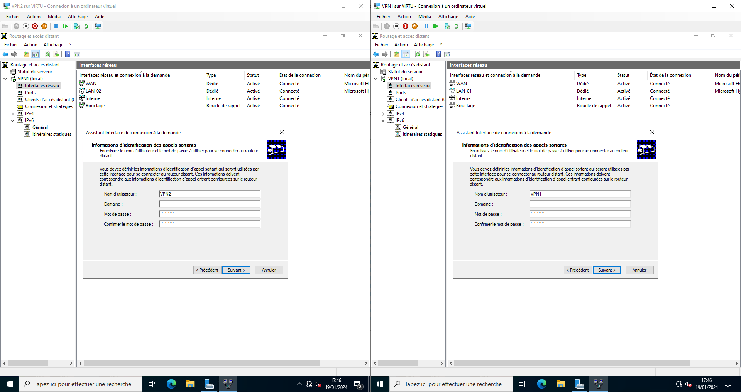
Task: Click the horizontal scrollbar under VPN2 window's interface list
Action: (x=201, y=363)
